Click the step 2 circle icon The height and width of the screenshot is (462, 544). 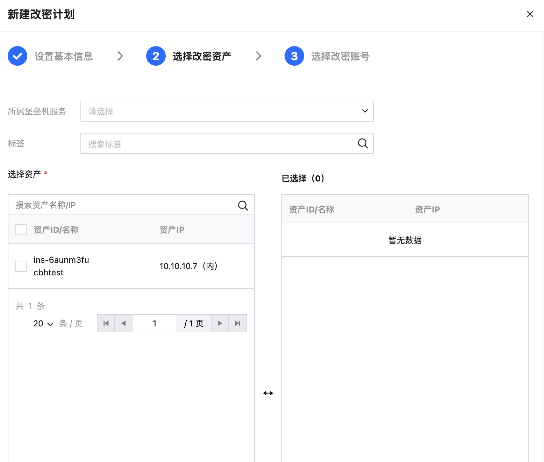point(156,56)
